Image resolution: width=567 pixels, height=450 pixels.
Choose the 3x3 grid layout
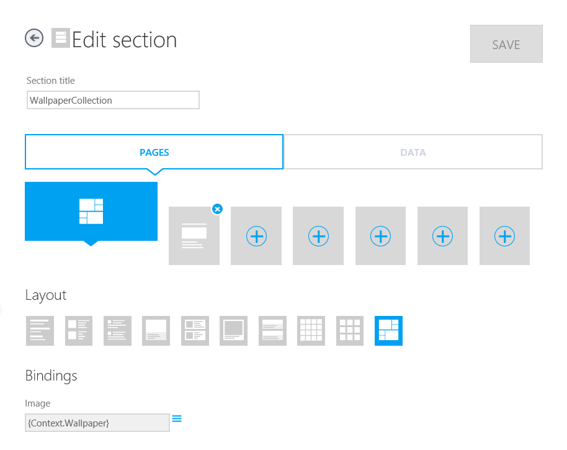click(350, 330)
